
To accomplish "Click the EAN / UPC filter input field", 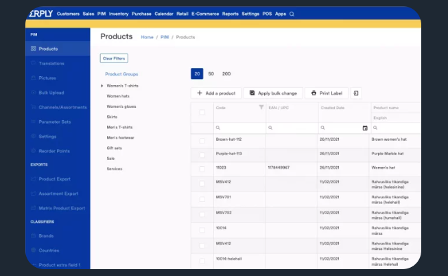I will [292, 128].
